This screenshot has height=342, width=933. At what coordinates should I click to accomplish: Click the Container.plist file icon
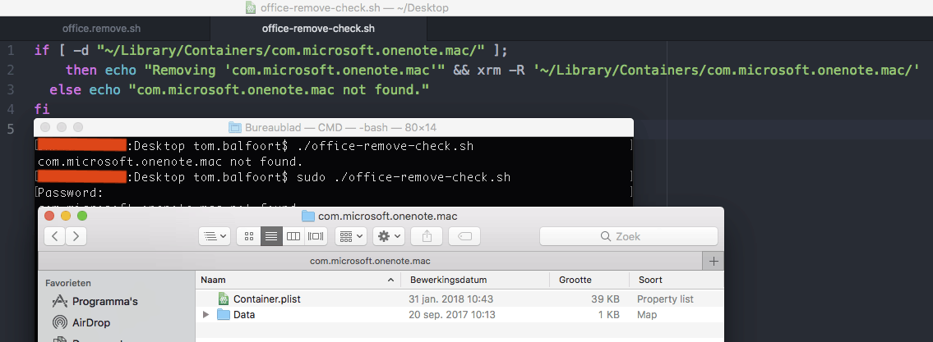[x=223, y=299]
